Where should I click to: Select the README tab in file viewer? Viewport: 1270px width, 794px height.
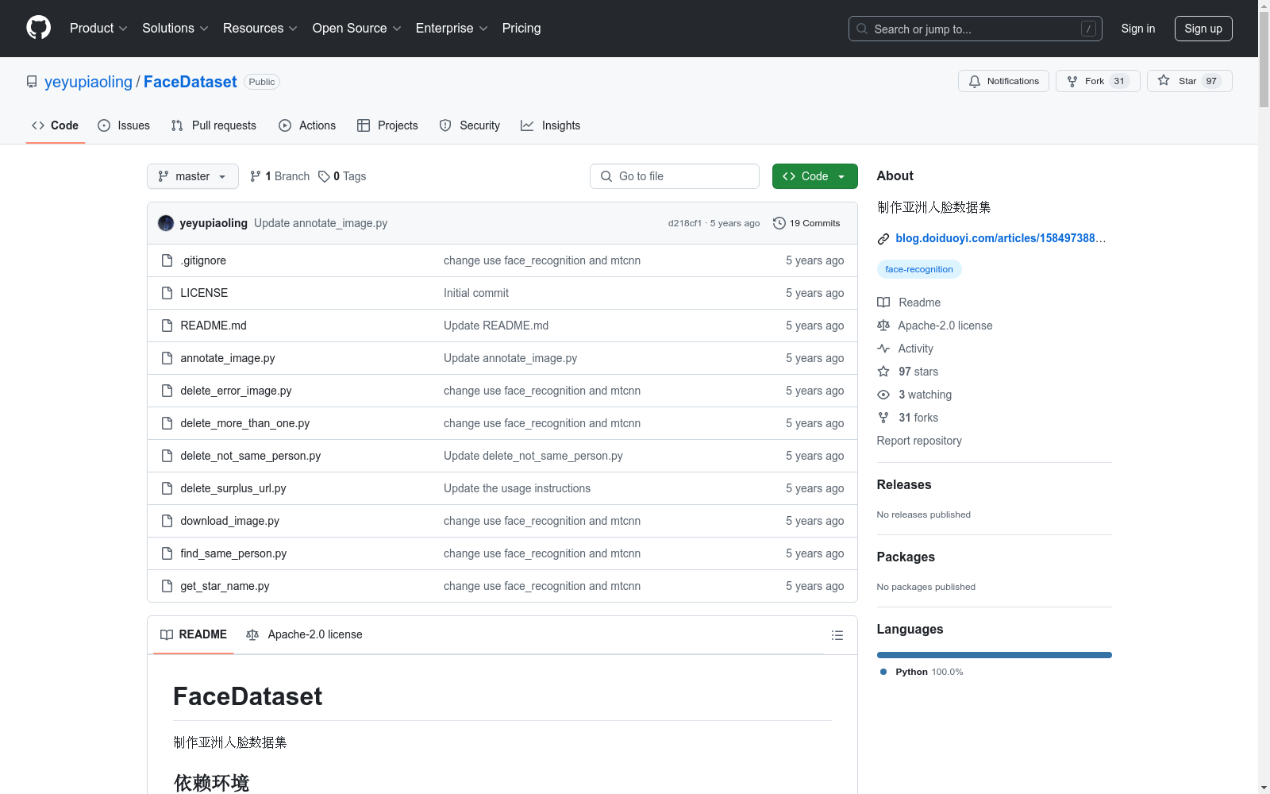tap(194, 634)
